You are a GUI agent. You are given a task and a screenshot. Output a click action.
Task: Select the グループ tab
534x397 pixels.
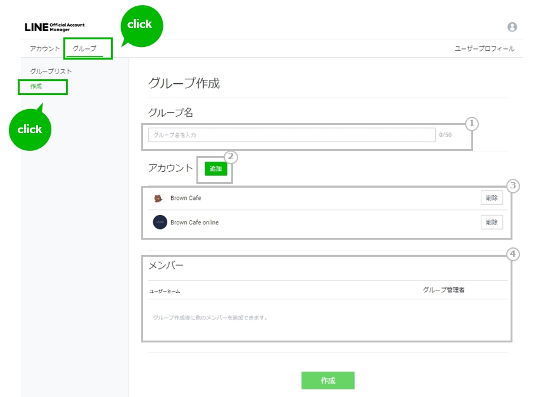84,49
